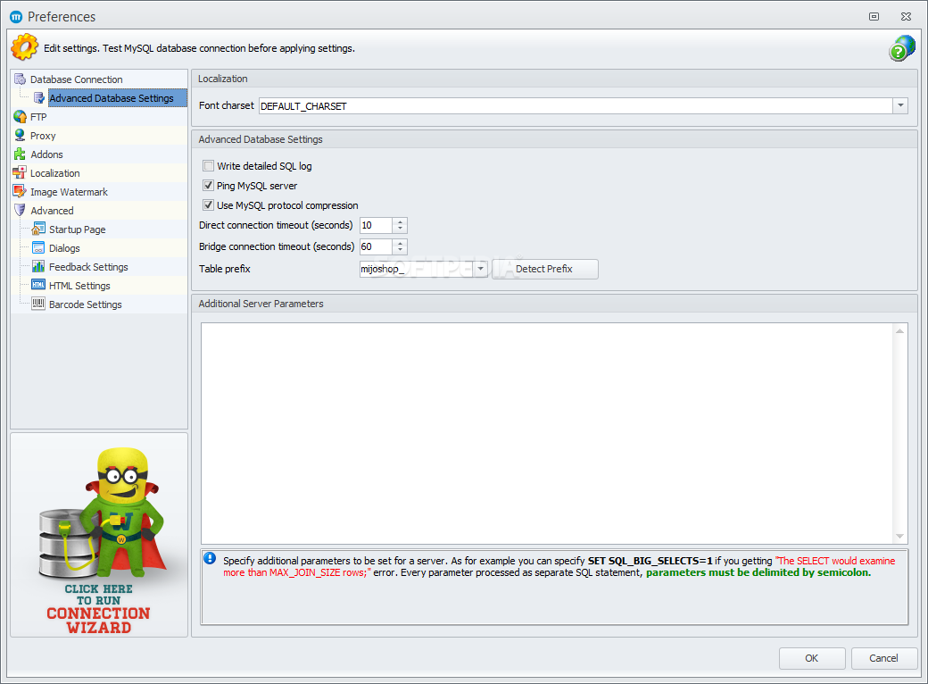Click the Advanced Database Settings icon
Image resolution: width=928 pixels, height=684 pixels.
(39, 97)
